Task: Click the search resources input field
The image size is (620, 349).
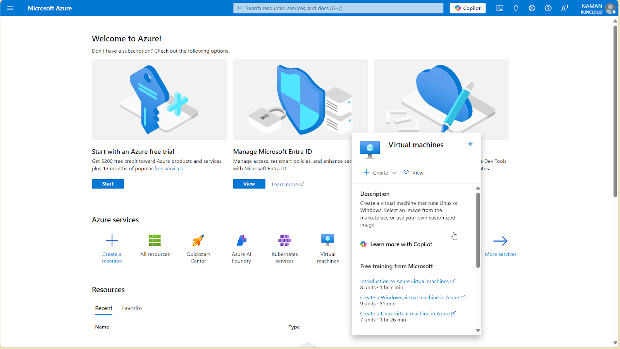Action: tap(338, 8)
